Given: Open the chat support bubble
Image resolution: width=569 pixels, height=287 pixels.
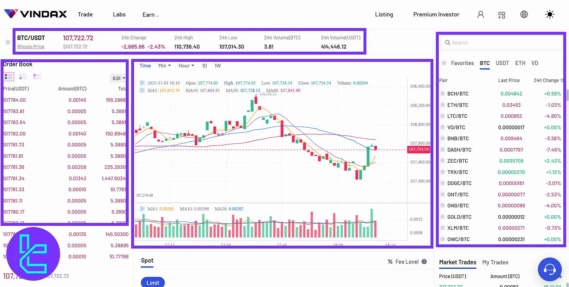Looking at the screenshot, I should click(549, 270).
